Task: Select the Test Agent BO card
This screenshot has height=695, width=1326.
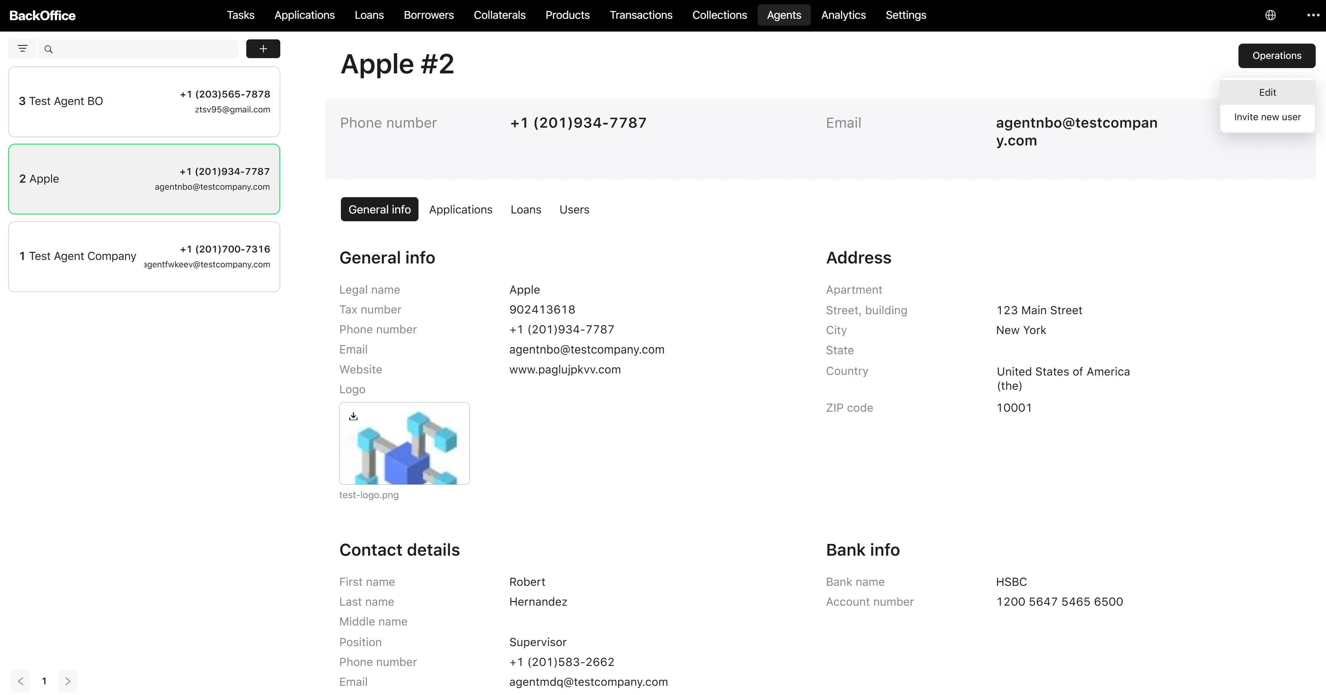Action: pyautogui.click(x=144, y=101)
